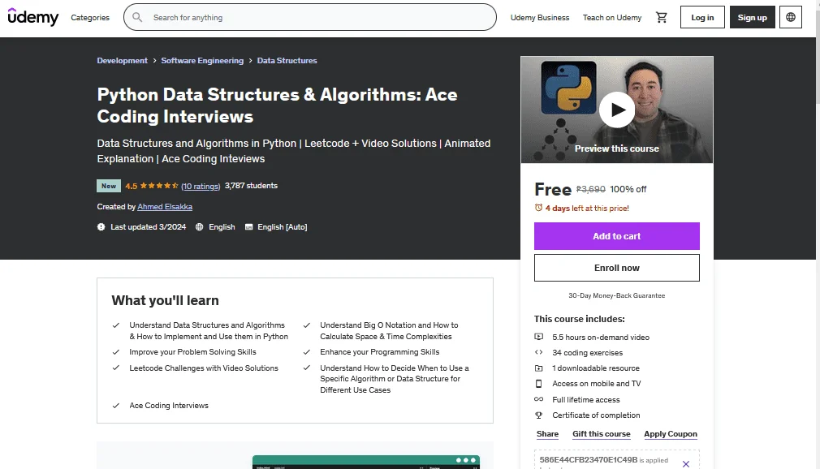Click the Log in button
Screen dimensions: 820x469
click(702, 17)
